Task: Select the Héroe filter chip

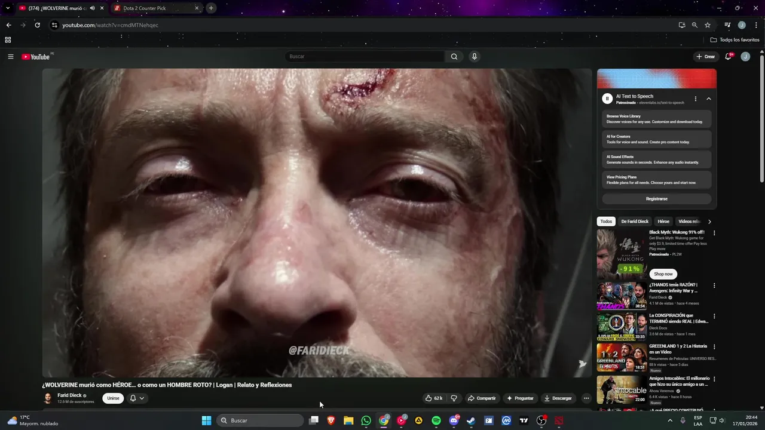Action: (x=663, y=222)
